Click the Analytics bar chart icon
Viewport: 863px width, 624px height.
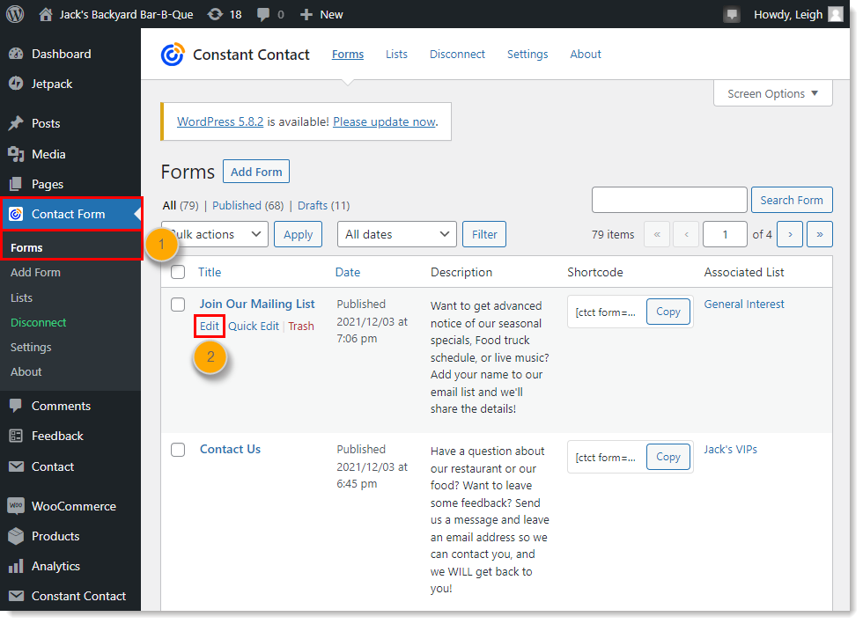(16, 566)
